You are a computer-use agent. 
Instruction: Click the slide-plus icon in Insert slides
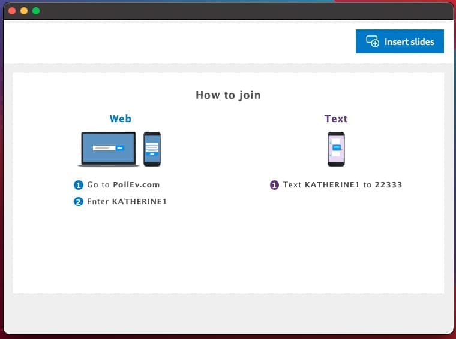(x=373, y=41)
